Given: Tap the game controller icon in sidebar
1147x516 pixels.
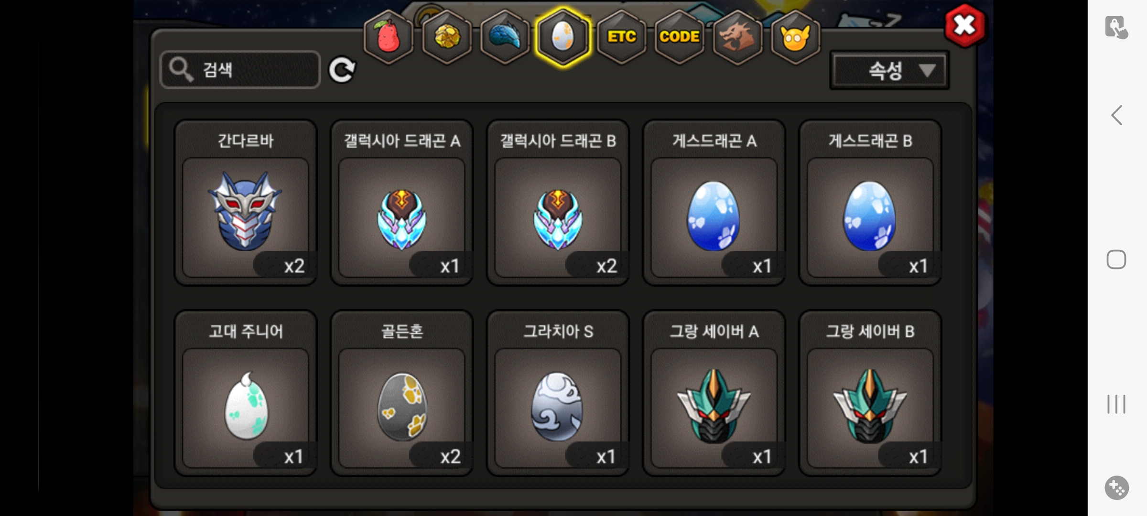Looking at the screenshot, I should click(1116, 488).
